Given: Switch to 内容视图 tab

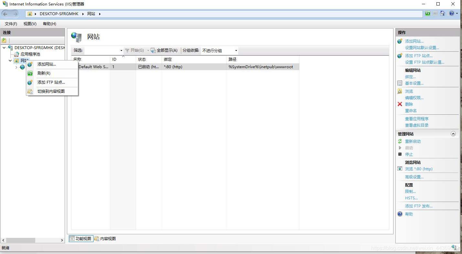Looking at the screenshot, I should tap(105, 239).
